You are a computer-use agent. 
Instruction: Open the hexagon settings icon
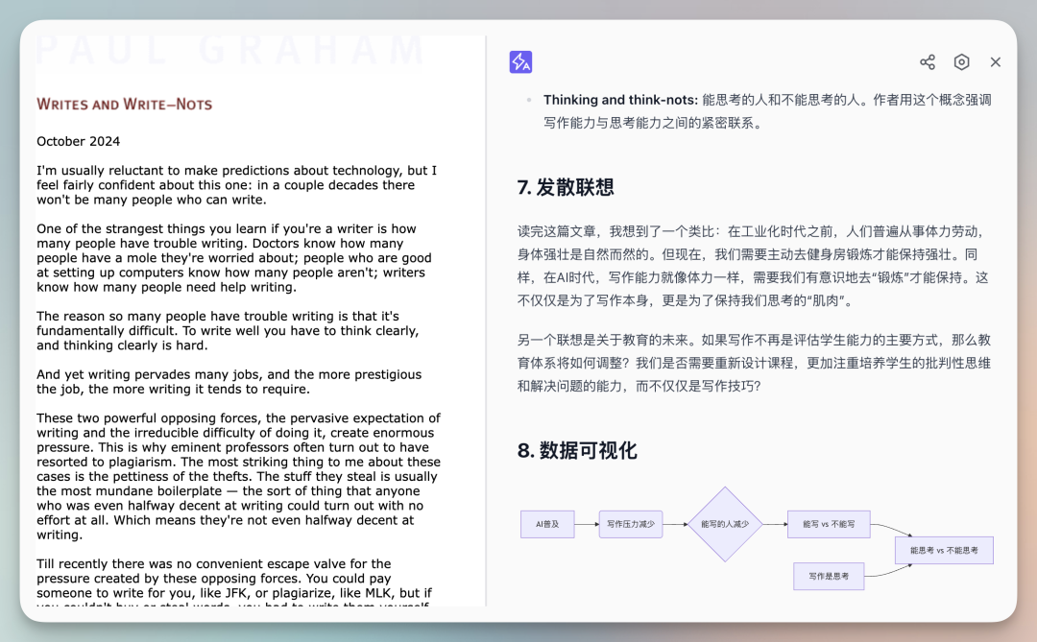tap(961, 61)
